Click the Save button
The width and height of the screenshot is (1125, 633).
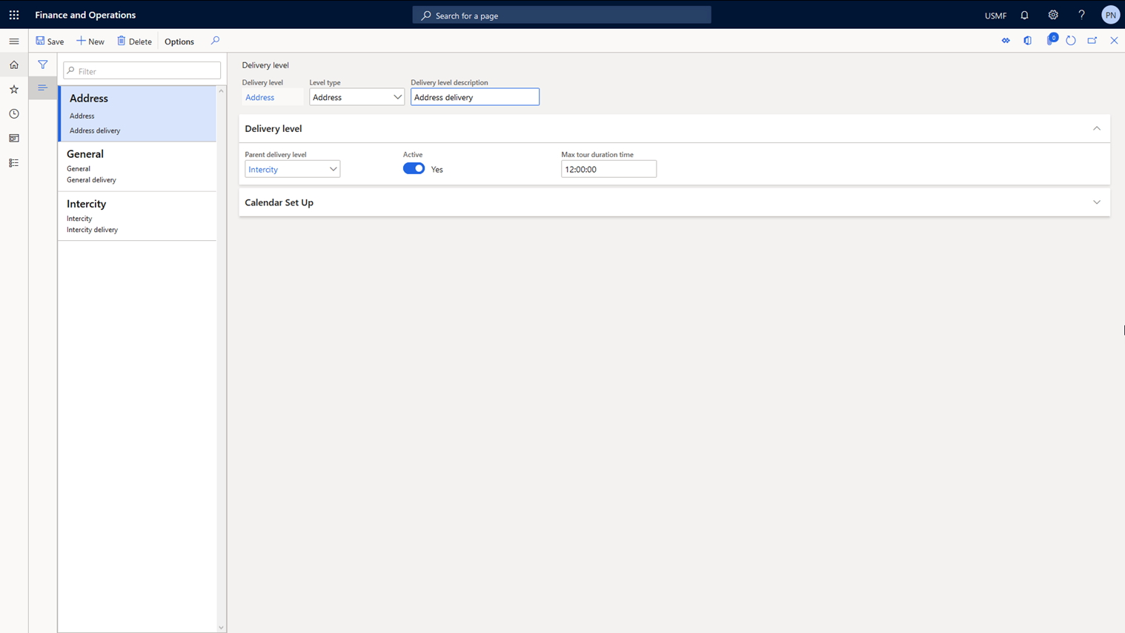coord(50,42)
